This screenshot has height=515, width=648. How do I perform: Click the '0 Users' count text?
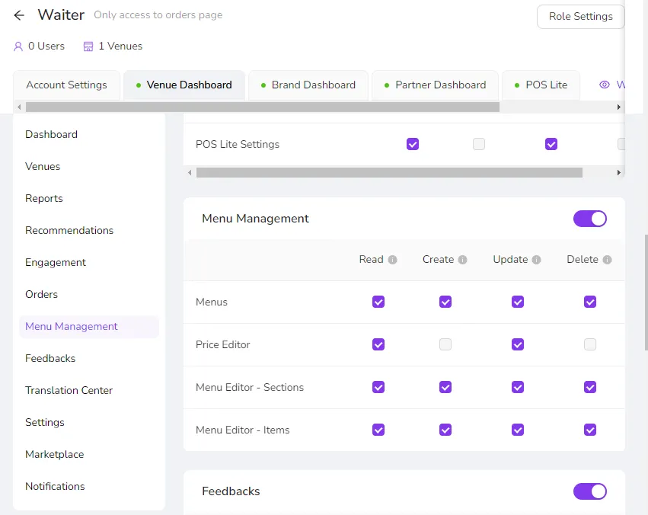coord(46,46)
